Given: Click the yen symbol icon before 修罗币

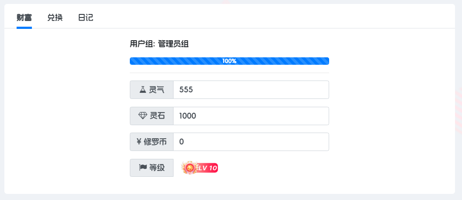Looking at the screenshot, I should 139,142.
